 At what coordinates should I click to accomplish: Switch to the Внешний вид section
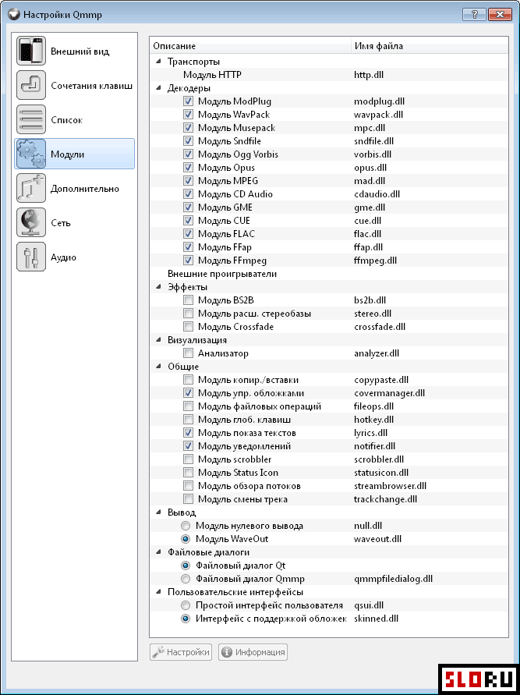coord(74,51)
